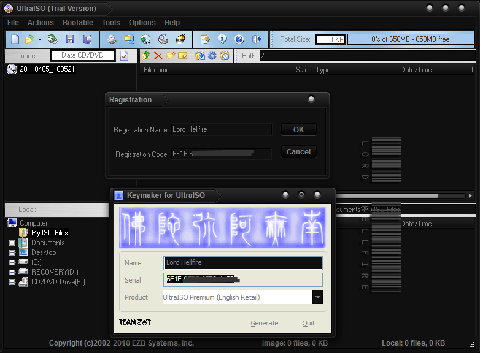Screen dimensions: 480x353
Task: Click the Keymaker Serial field
Action: coord(242,279)
